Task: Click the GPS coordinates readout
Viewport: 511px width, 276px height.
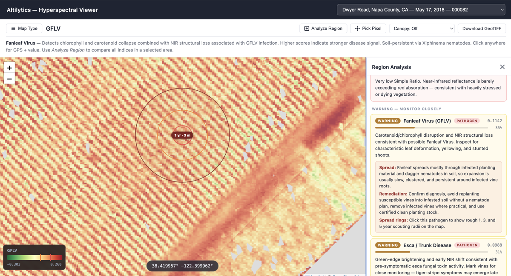Action: click(182, 266)
